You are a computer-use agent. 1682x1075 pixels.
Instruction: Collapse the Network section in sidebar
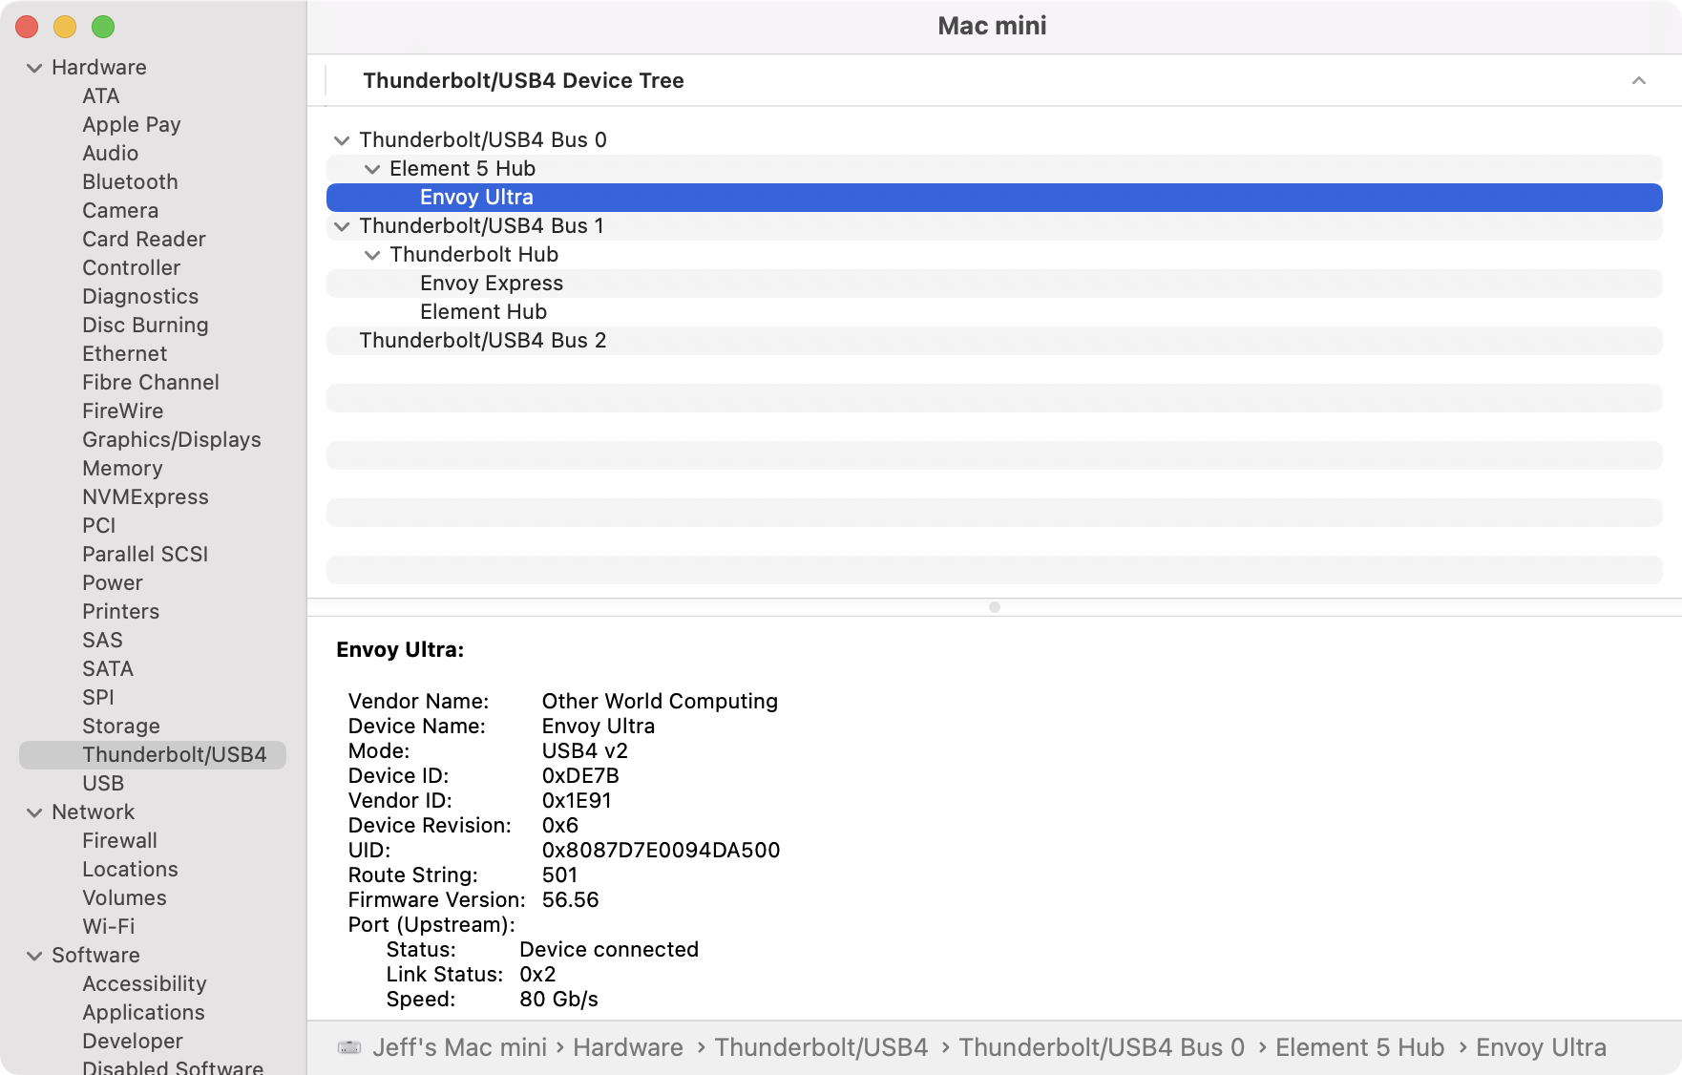tap(34, 812)
